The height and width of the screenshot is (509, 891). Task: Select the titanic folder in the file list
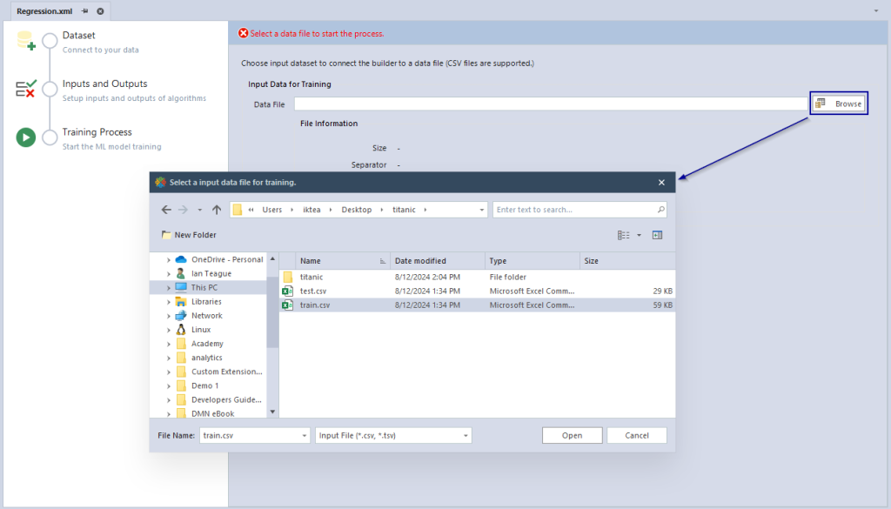[478, 278]
